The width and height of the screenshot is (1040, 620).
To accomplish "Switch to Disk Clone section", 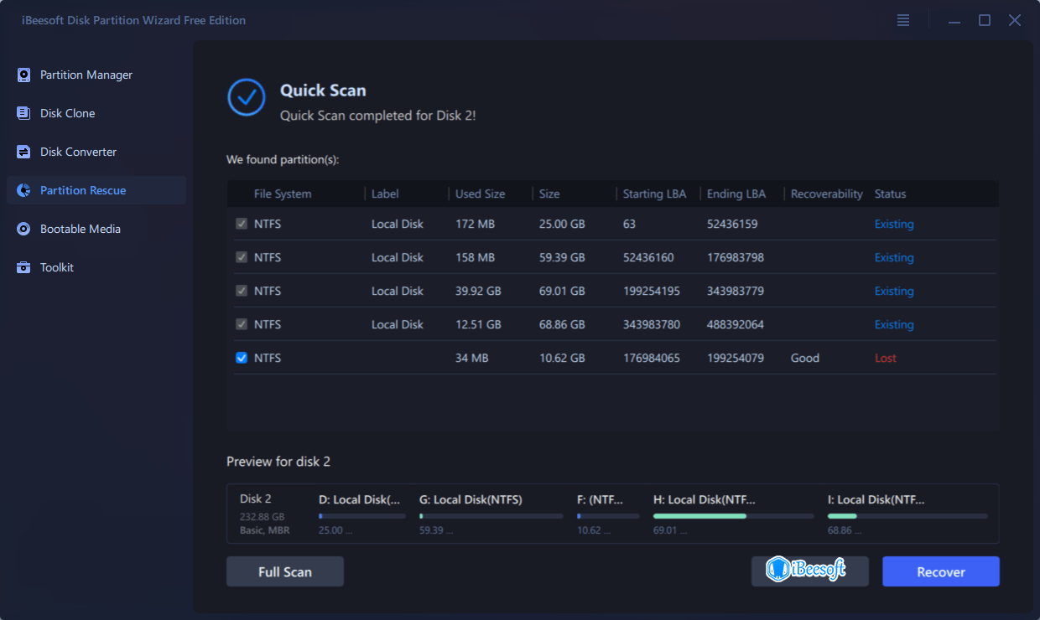I will (x=67, y=114).
